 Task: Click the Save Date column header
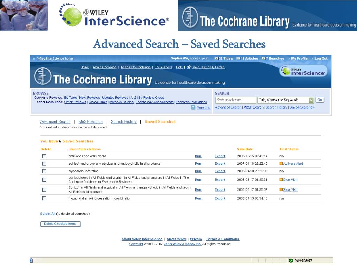click(x=245, y=149)
